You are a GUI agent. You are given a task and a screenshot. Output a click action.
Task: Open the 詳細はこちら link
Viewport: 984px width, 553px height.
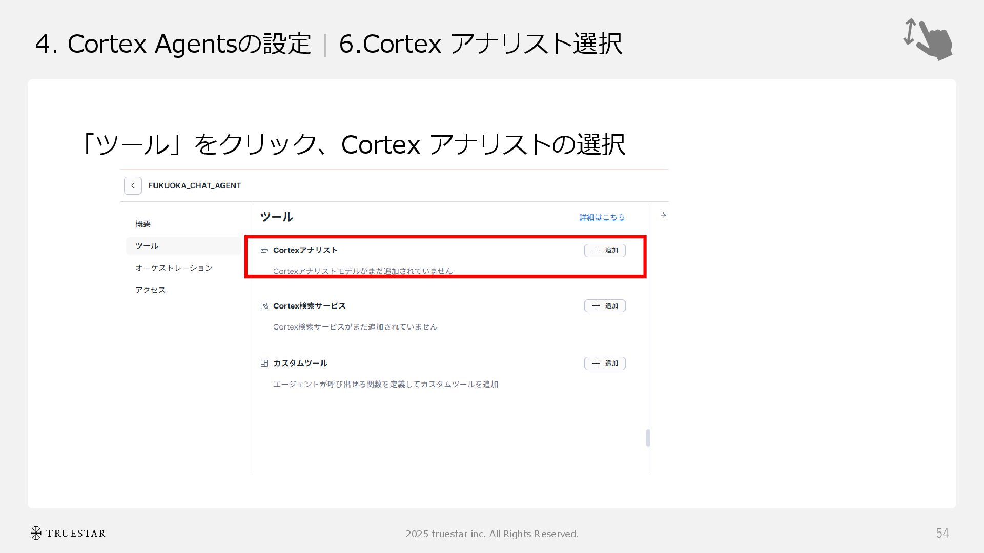(602, 217)
